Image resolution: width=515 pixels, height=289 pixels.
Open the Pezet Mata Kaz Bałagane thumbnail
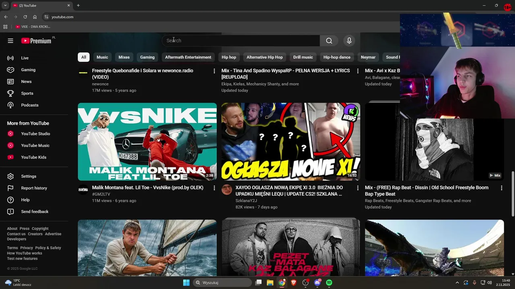pyautogui.click(x=291, y=248)
